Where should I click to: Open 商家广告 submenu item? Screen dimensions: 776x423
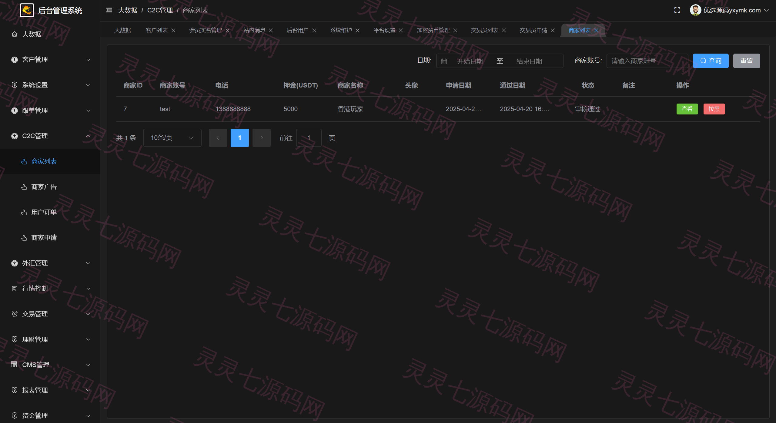click(x=50, y=187)
